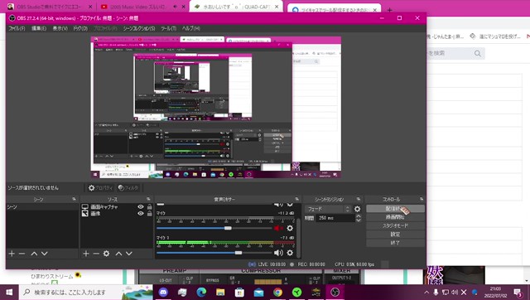Open フェード transition dropdown

328,209
